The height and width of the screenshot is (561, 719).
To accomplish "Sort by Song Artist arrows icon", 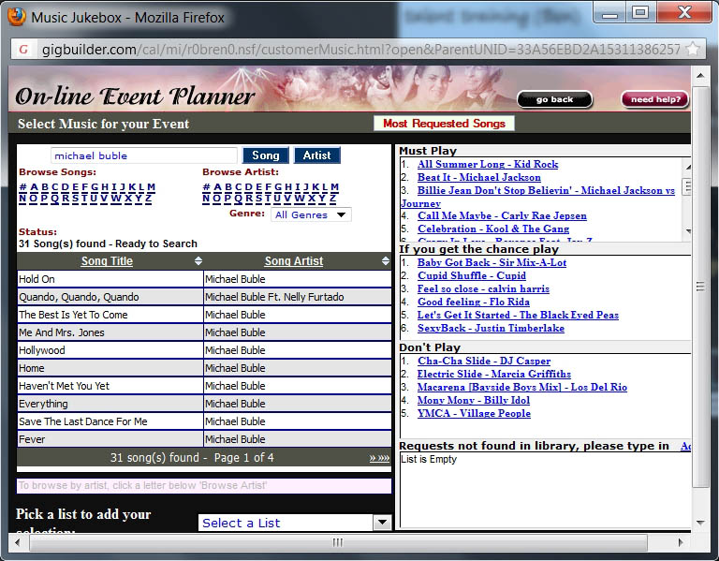I will point(385,261).
